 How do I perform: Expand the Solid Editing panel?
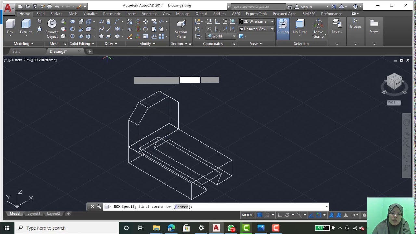click(x=82, y=44)
